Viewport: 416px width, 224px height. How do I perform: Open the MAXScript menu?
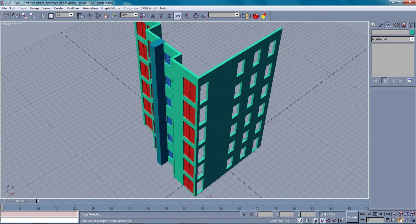click(149, 8)
